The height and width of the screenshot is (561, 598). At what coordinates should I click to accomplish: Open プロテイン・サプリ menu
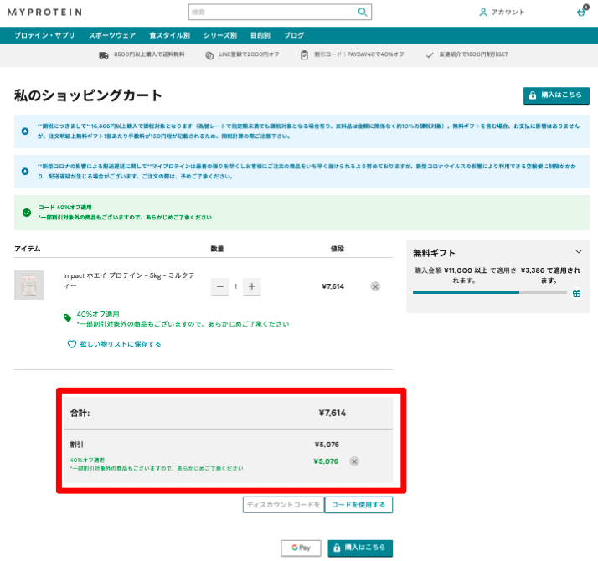[x=44, y=35]
